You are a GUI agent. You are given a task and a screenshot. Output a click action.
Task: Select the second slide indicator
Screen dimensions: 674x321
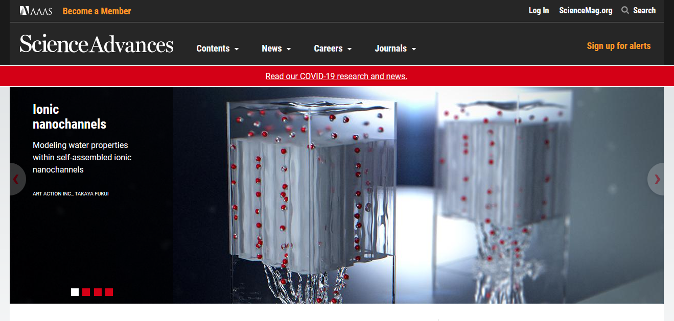coord(86,292)
